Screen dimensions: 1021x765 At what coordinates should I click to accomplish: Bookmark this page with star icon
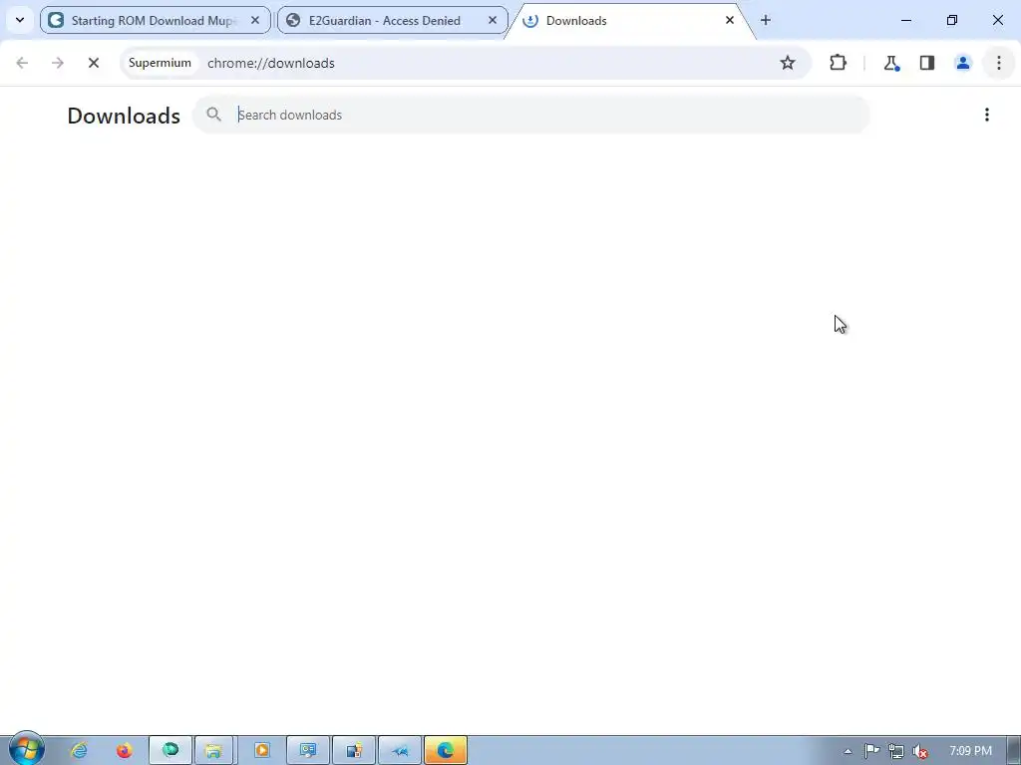pyautogui.click(x=788, y=63)
